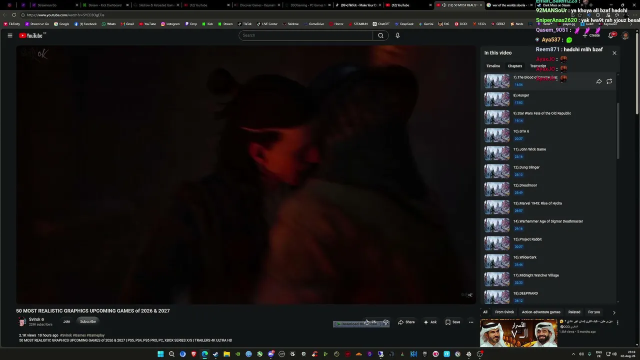The width and height of the screenshot is (640, 360).
Task: Select the Related chip
Action: 574,312
